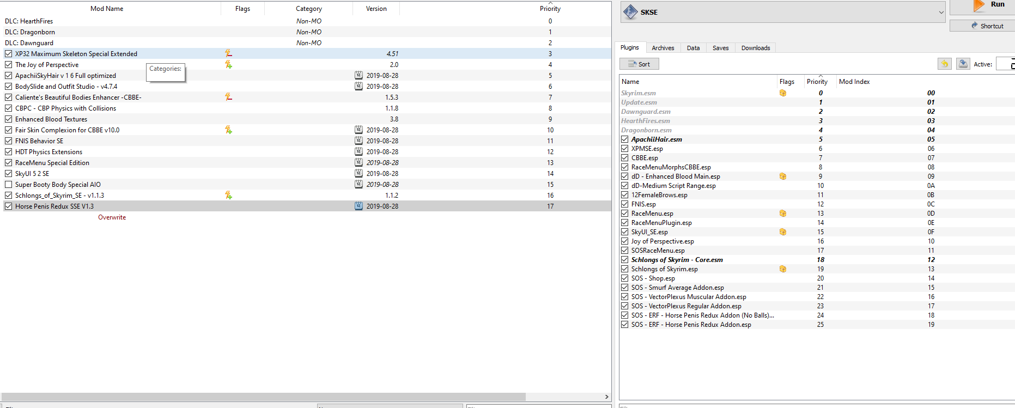Image resolution: width=1015 pixels, height=408 pixels.
Task: Click the SKSE executable icon
Action: click(x=630, y=12)
